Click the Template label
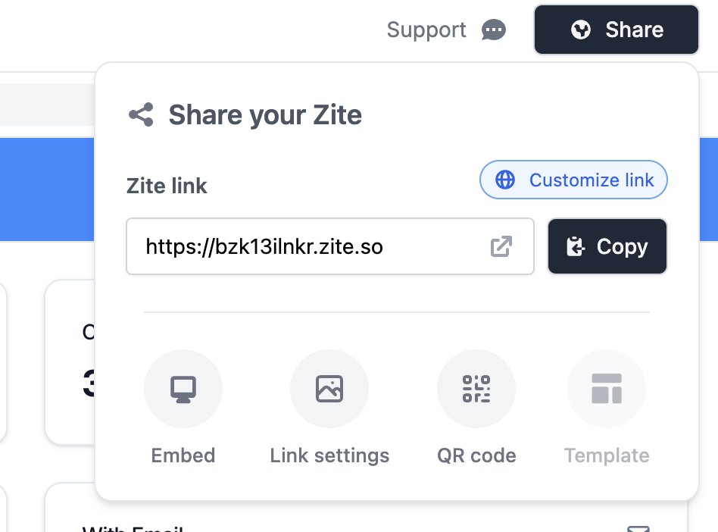718x532 pixels. click(x=607, y=455)
